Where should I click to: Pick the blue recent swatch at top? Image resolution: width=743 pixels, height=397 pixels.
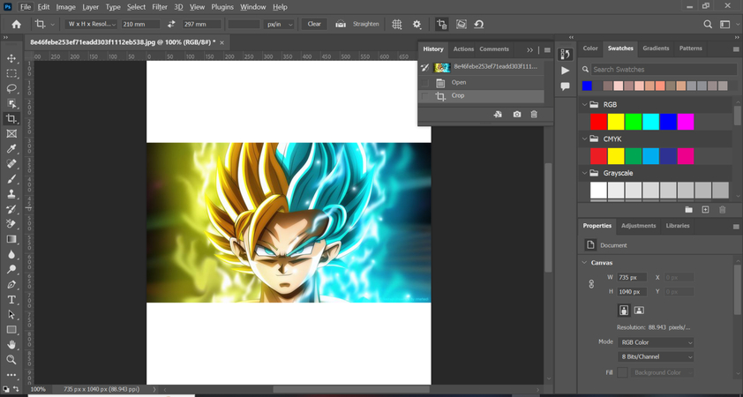(587, 86)
